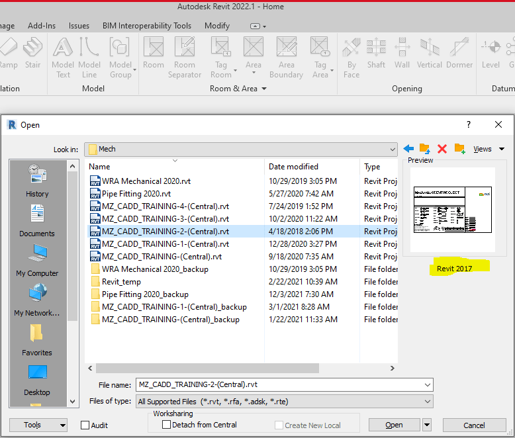Image resolution: width=515 pixels, height=438 pixels.
Task: Select the Stair tool in ribbon
Action: pos(32,54)
